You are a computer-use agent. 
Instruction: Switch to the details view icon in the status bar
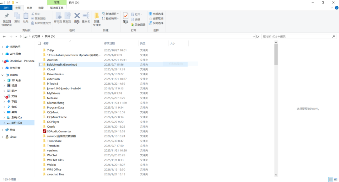pos(331,179)
